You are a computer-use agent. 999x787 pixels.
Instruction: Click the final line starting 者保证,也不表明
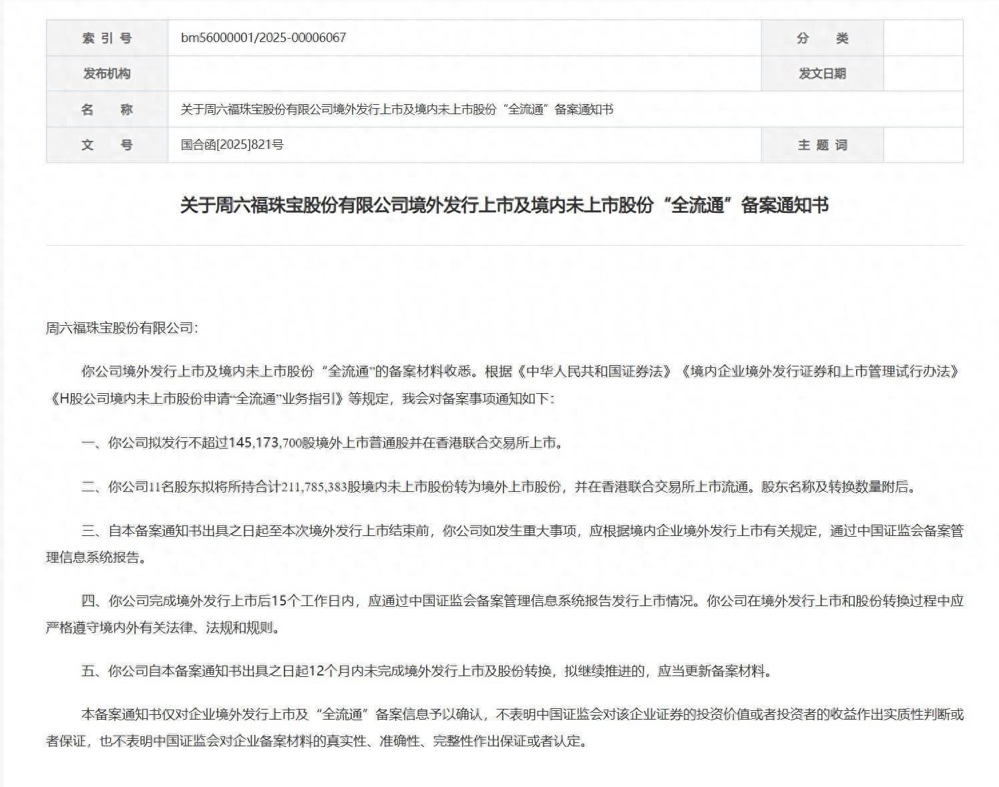pyautogui.click(x=317, y=741)
